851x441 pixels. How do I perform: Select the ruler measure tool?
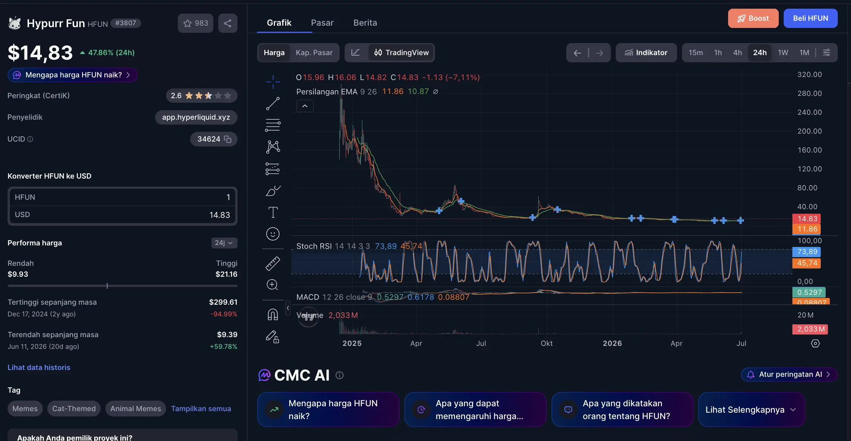[273, 264]
